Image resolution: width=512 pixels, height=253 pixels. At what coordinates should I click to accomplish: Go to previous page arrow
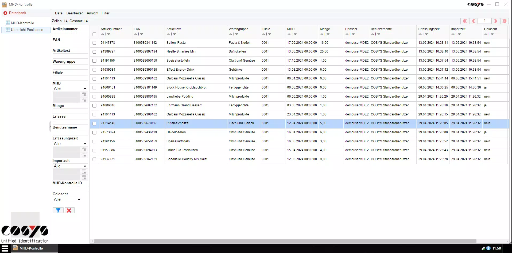474,21
